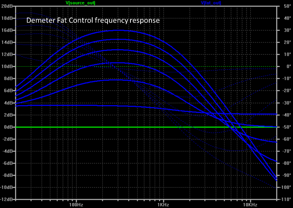The width and height of the screenshot is (293, 208).
Task: Click the -50° right phase axis label
Action: pos(285,127)
